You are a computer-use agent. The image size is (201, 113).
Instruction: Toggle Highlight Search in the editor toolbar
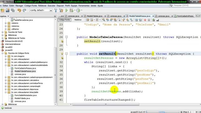[115, 20]
